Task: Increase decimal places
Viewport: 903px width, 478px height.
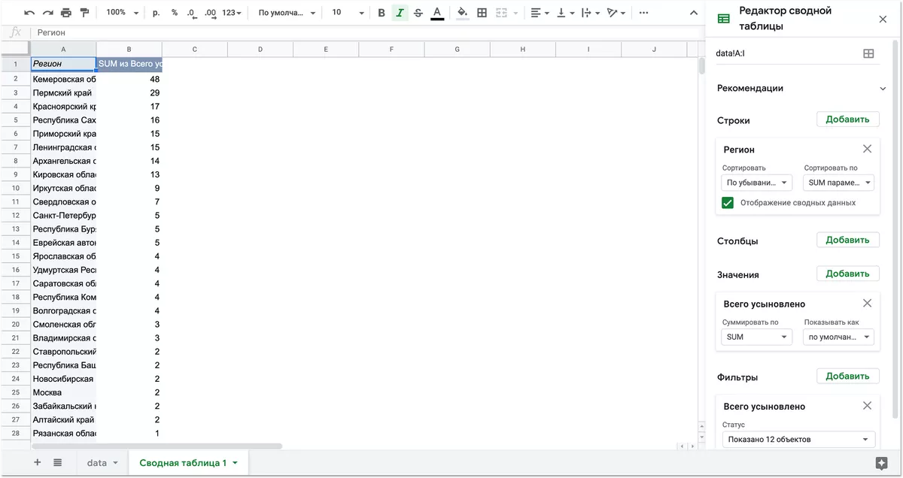Action: click(x=210, y=13)
